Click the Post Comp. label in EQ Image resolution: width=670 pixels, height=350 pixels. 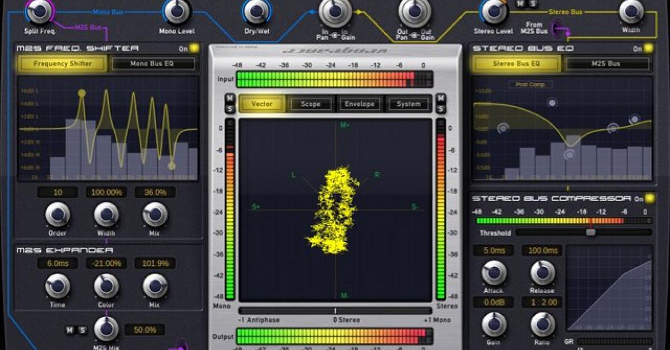coord(530,85)
